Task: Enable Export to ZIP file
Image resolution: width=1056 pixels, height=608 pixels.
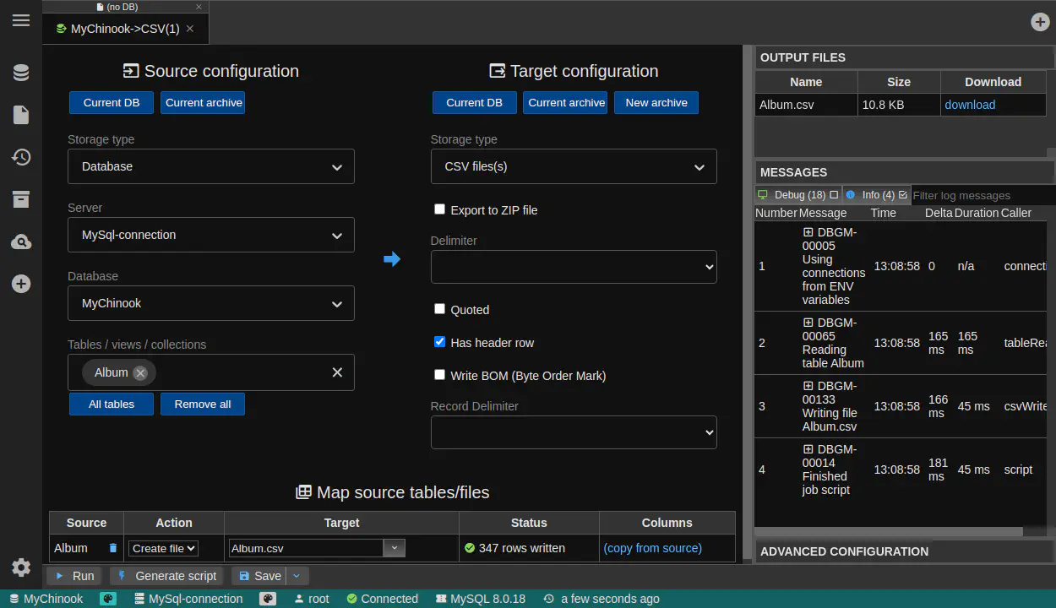Action: [439, 209]
